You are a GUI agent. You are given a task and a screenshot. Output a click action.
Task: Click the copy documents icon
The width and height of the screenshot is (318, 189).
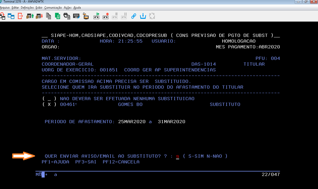click(x=49, y=16)
